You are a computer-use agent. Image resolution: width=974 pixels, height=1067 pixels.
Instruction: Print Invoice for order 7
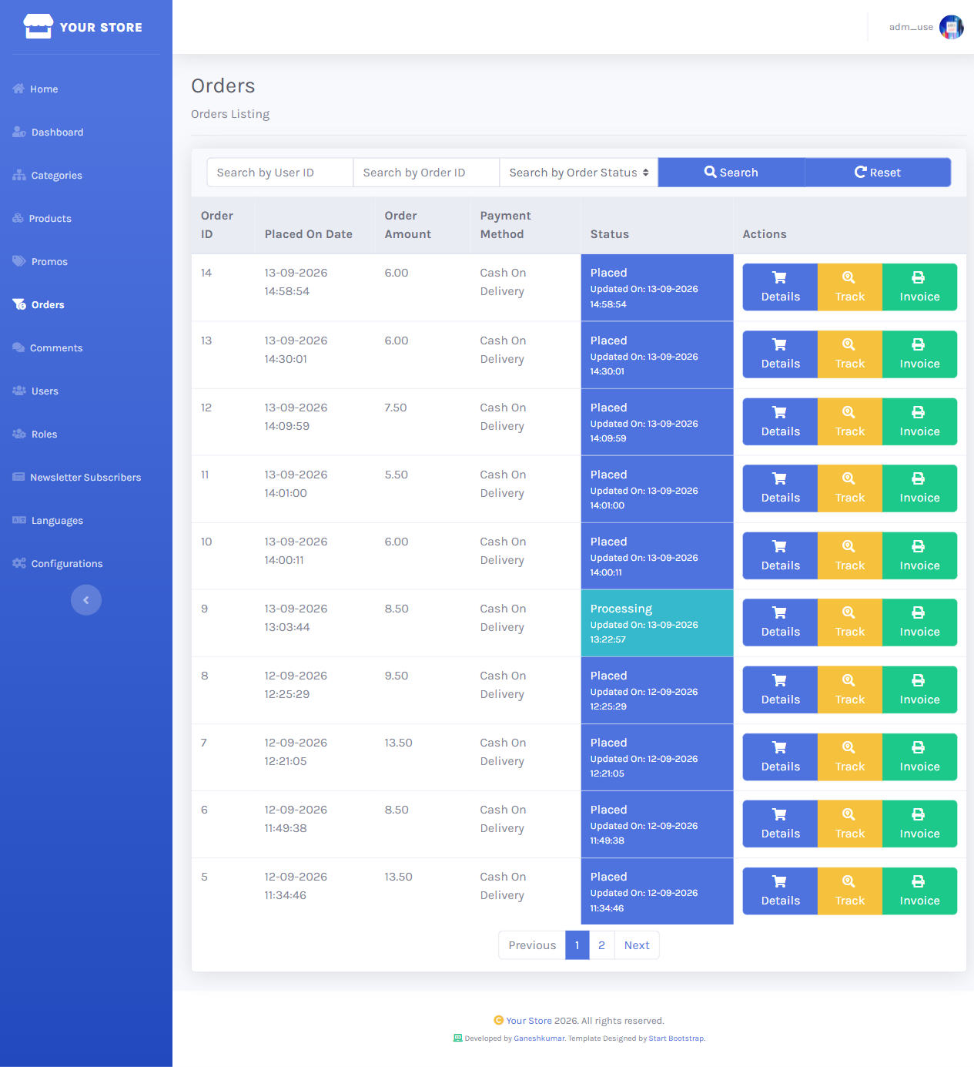(919, 757)
